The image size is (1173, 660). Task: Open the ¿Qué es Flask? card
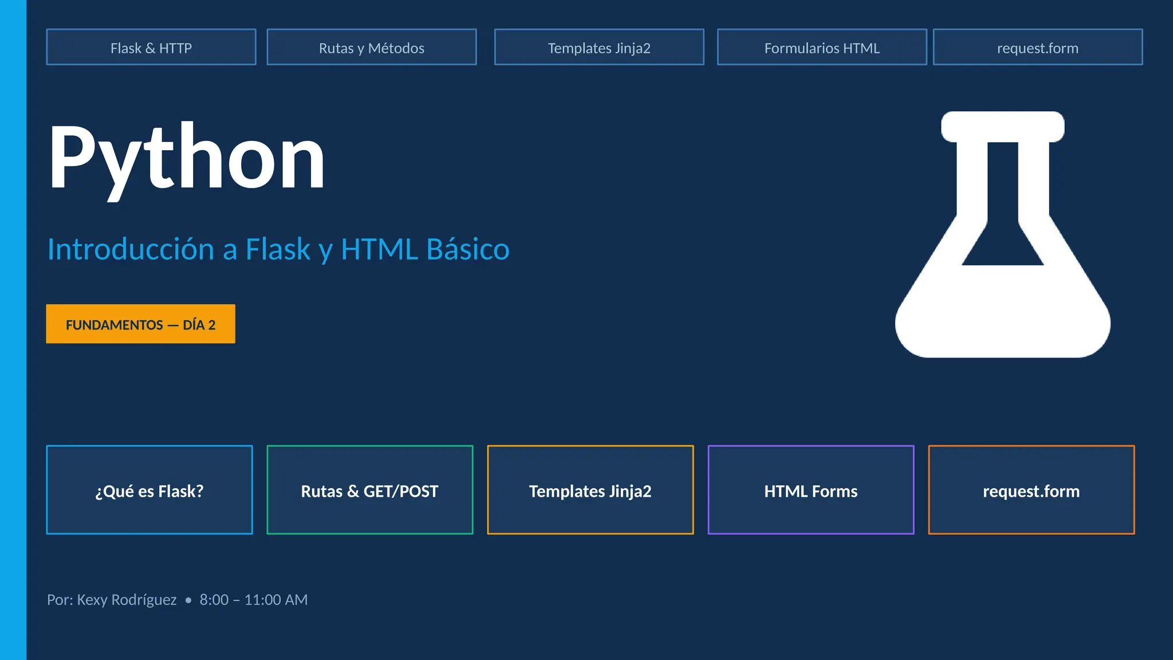(x=149, y=490)
